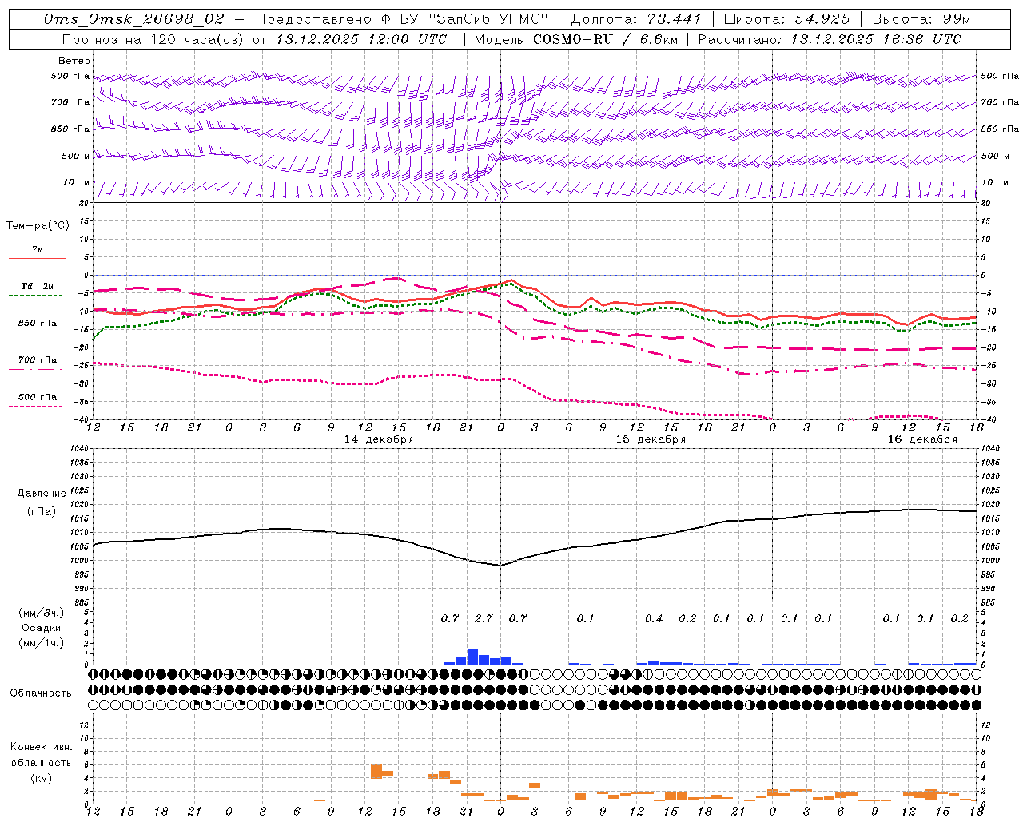Click the altitude field Высота: 99м
This screenshot has width=1023, height=818.
(x=921, y=19)
